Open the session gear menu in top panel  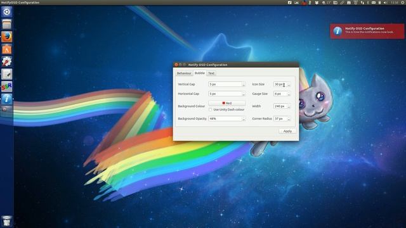(403, 3)
